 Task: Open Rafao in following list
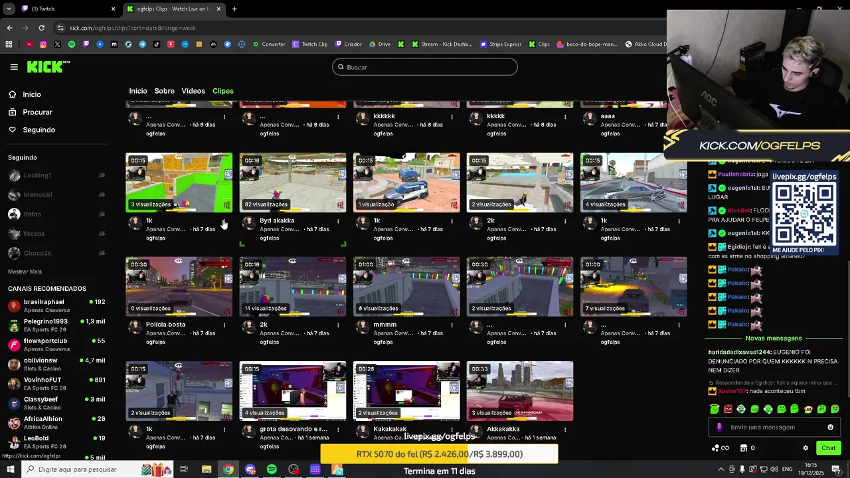(x=56, y=214)
